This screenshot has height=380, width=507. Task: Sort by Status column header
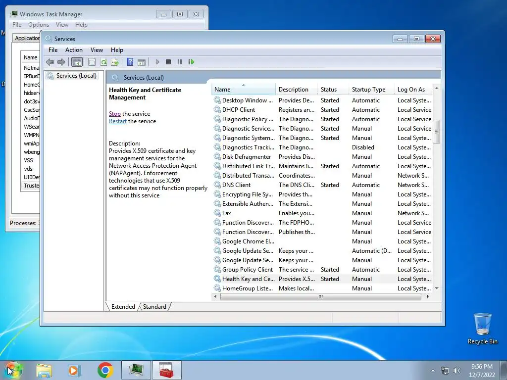333,90
